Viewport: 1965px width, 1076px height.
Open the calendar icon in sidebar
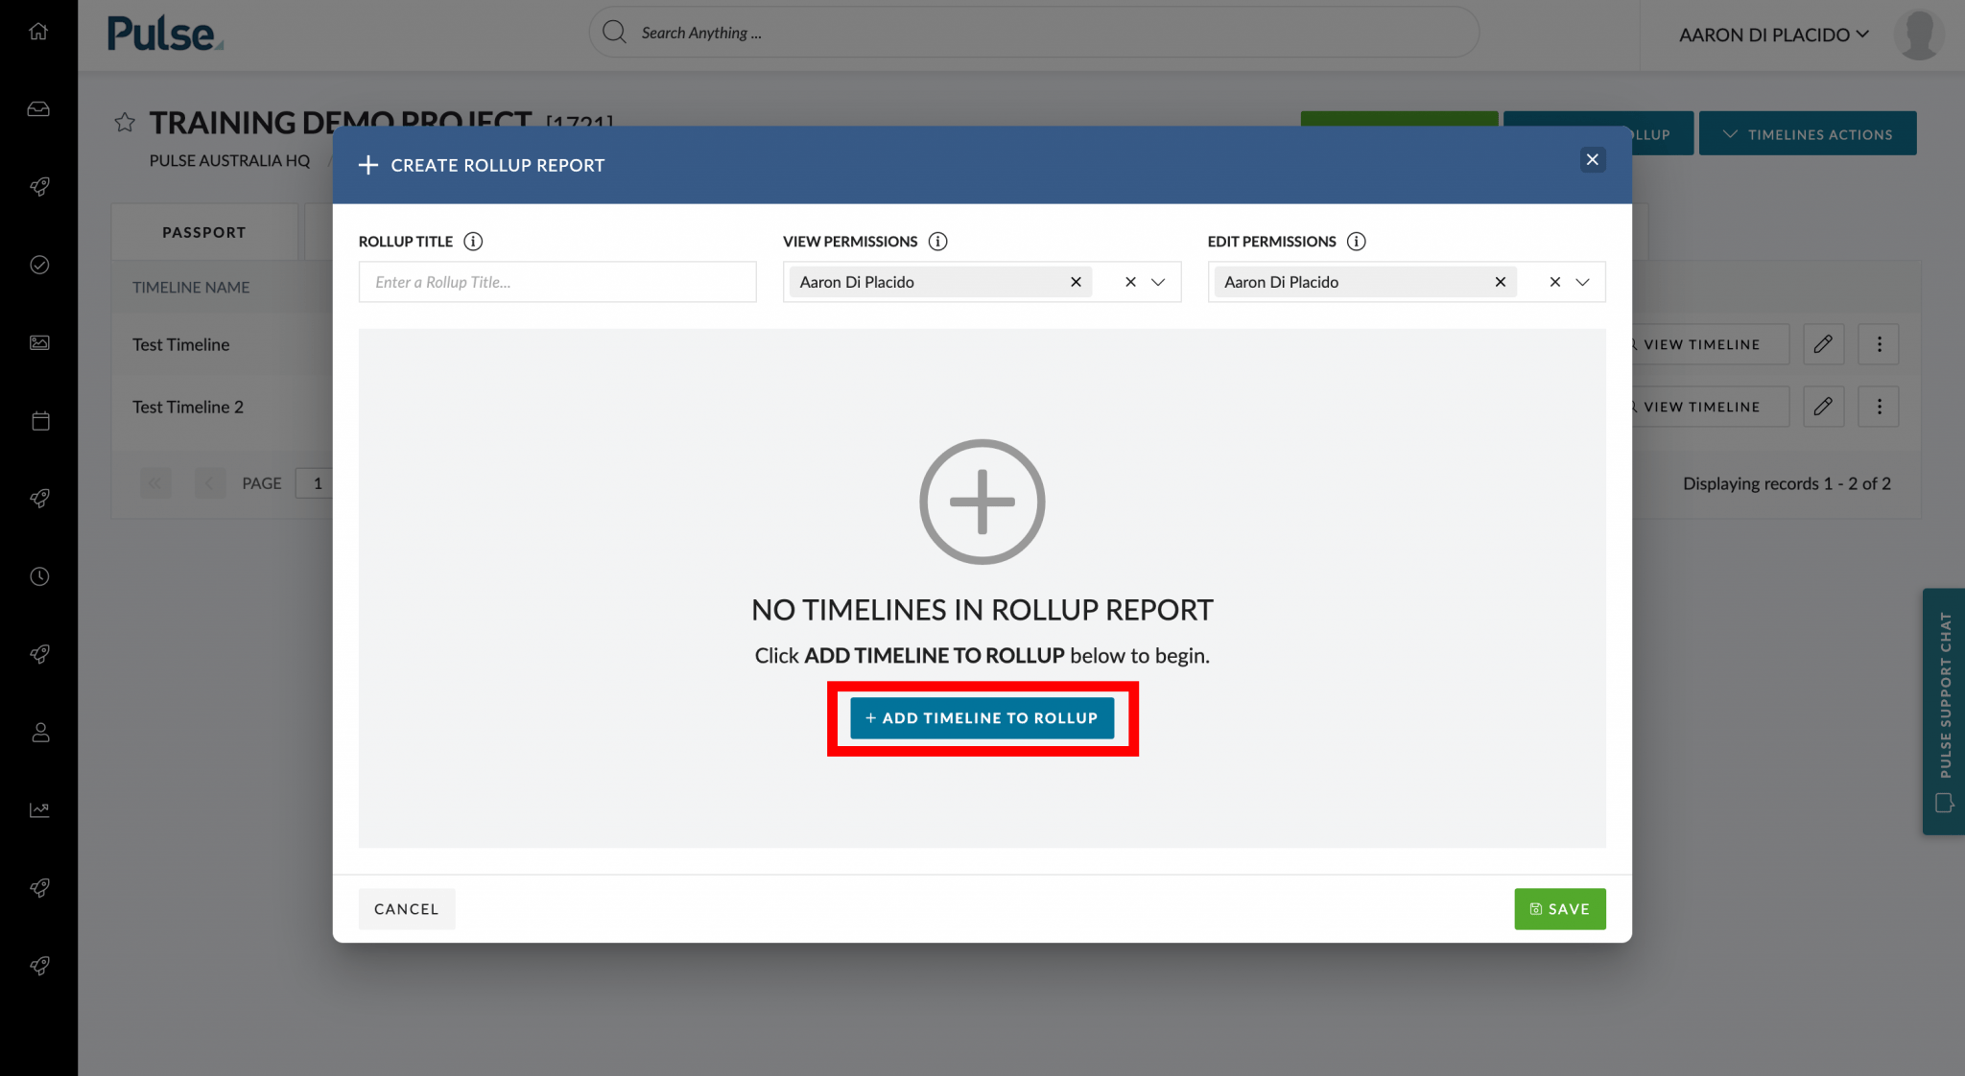tap(38, 420)
